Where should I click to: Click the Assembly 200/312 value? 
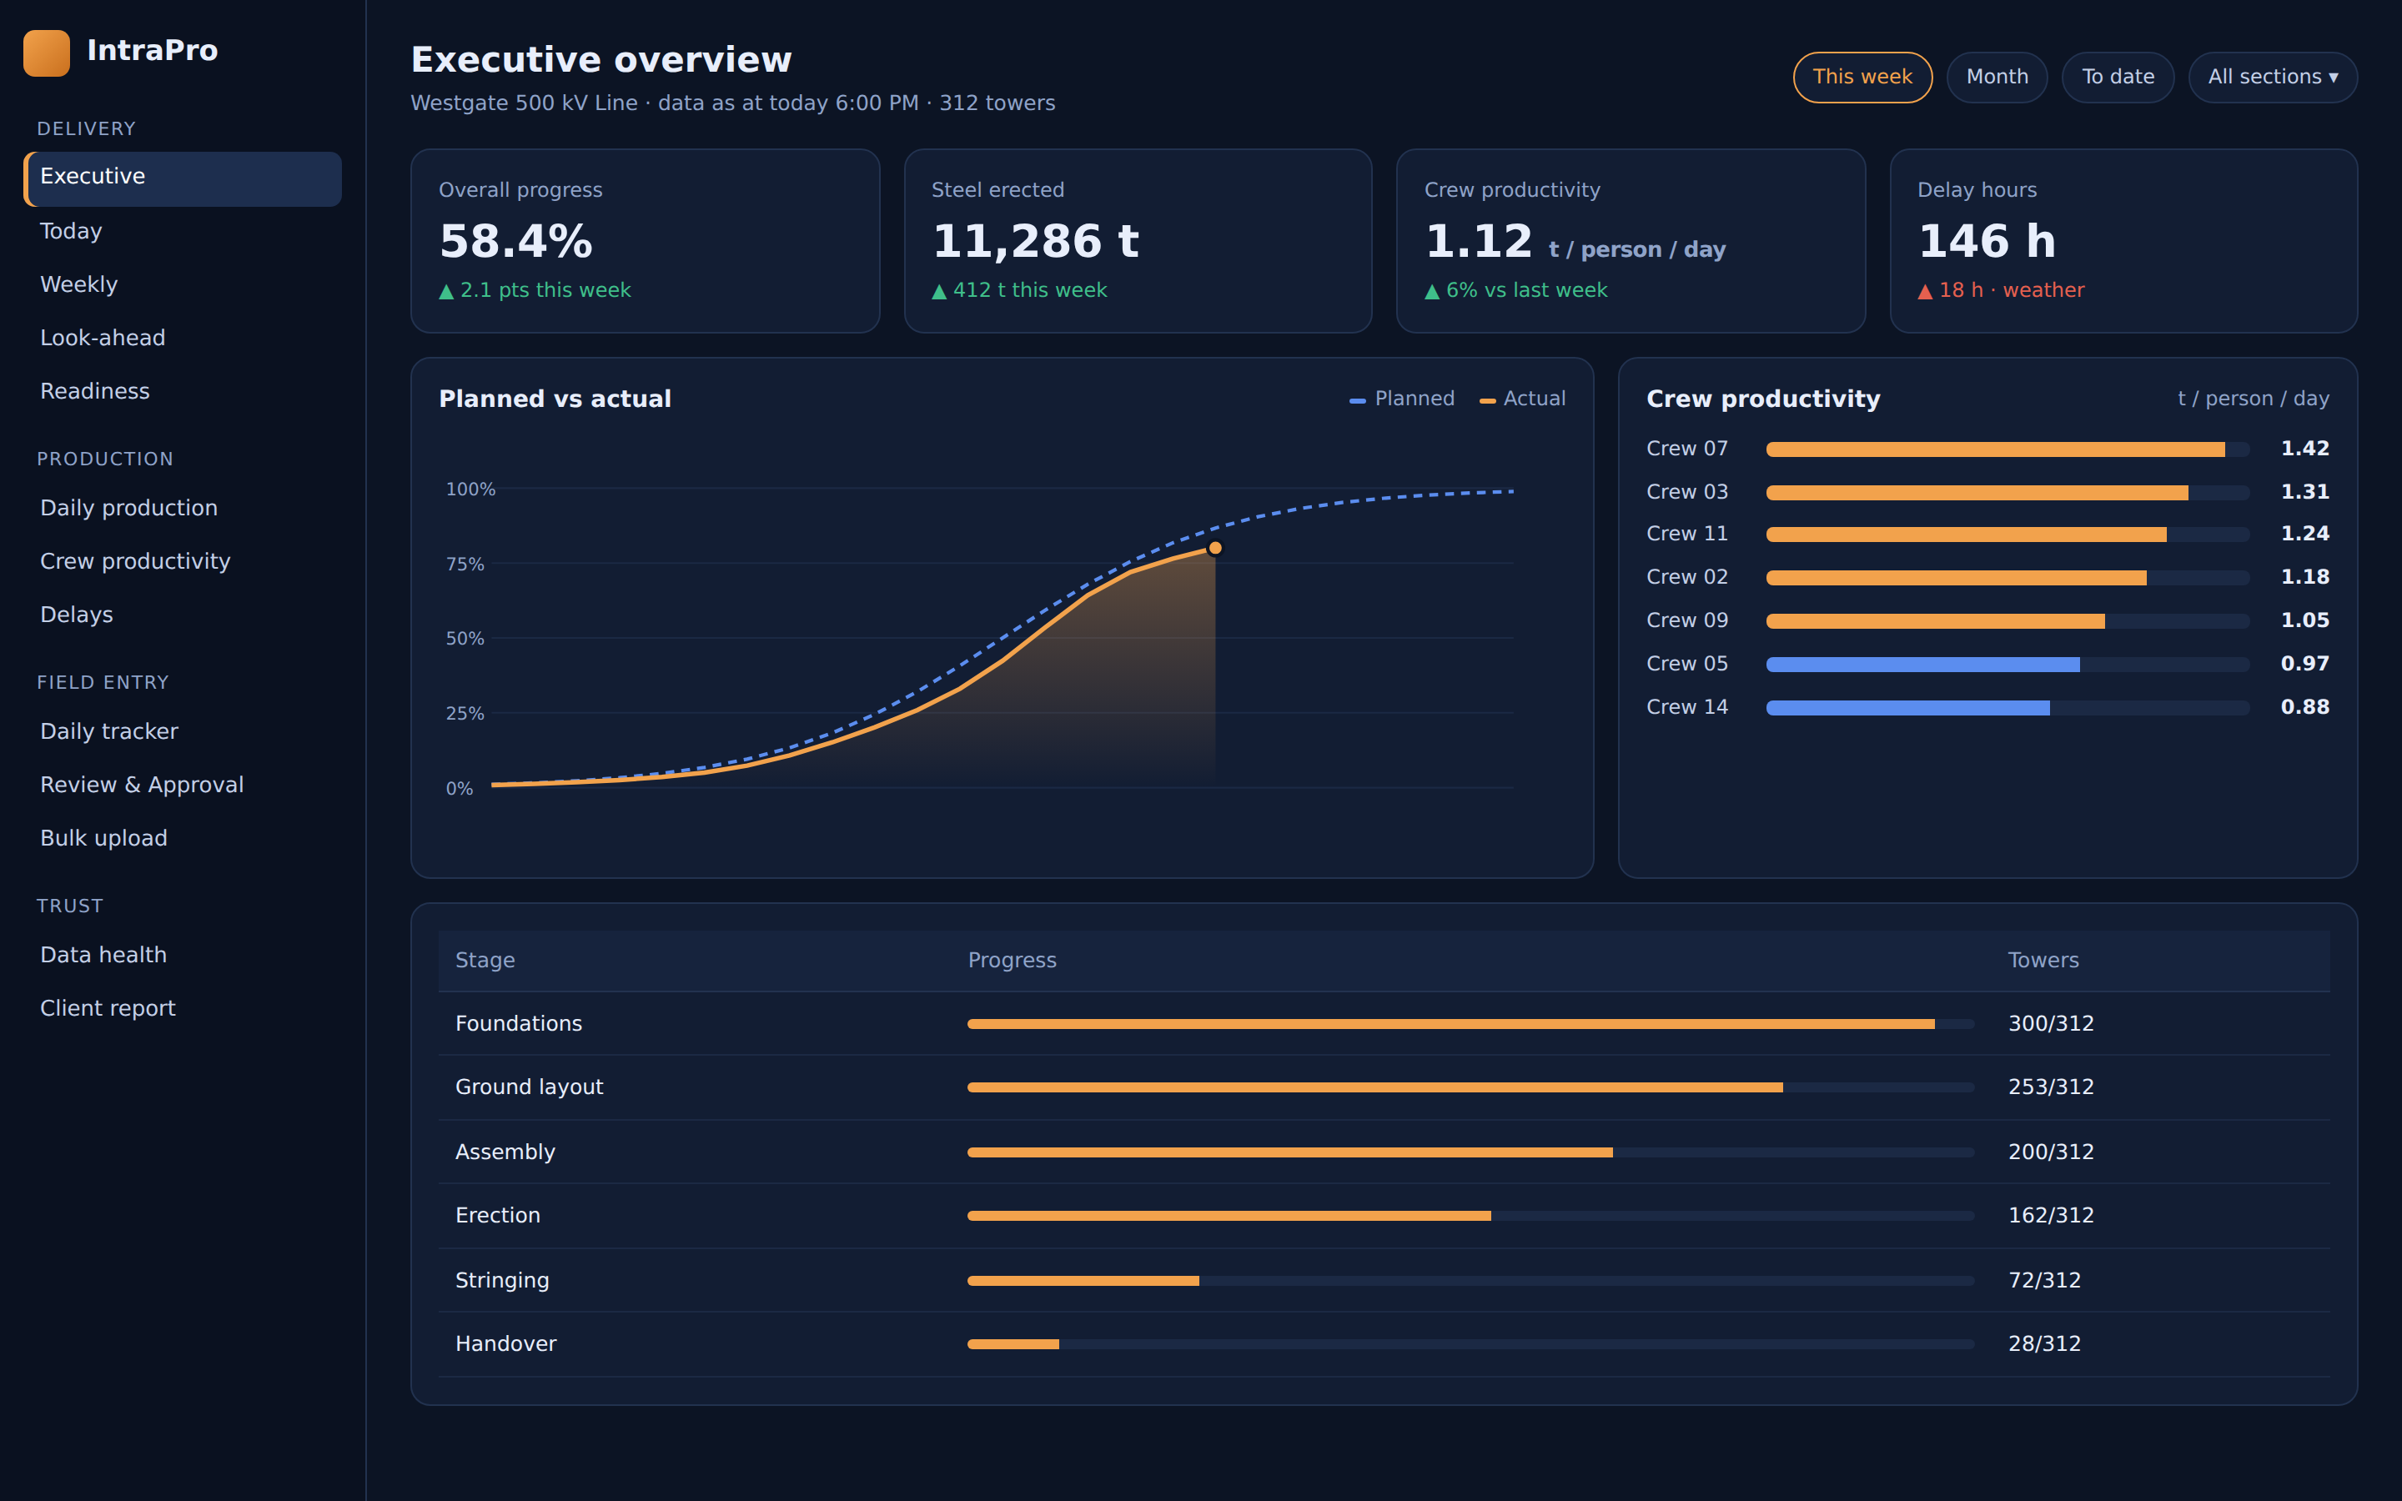[x=2051, y=1152]
